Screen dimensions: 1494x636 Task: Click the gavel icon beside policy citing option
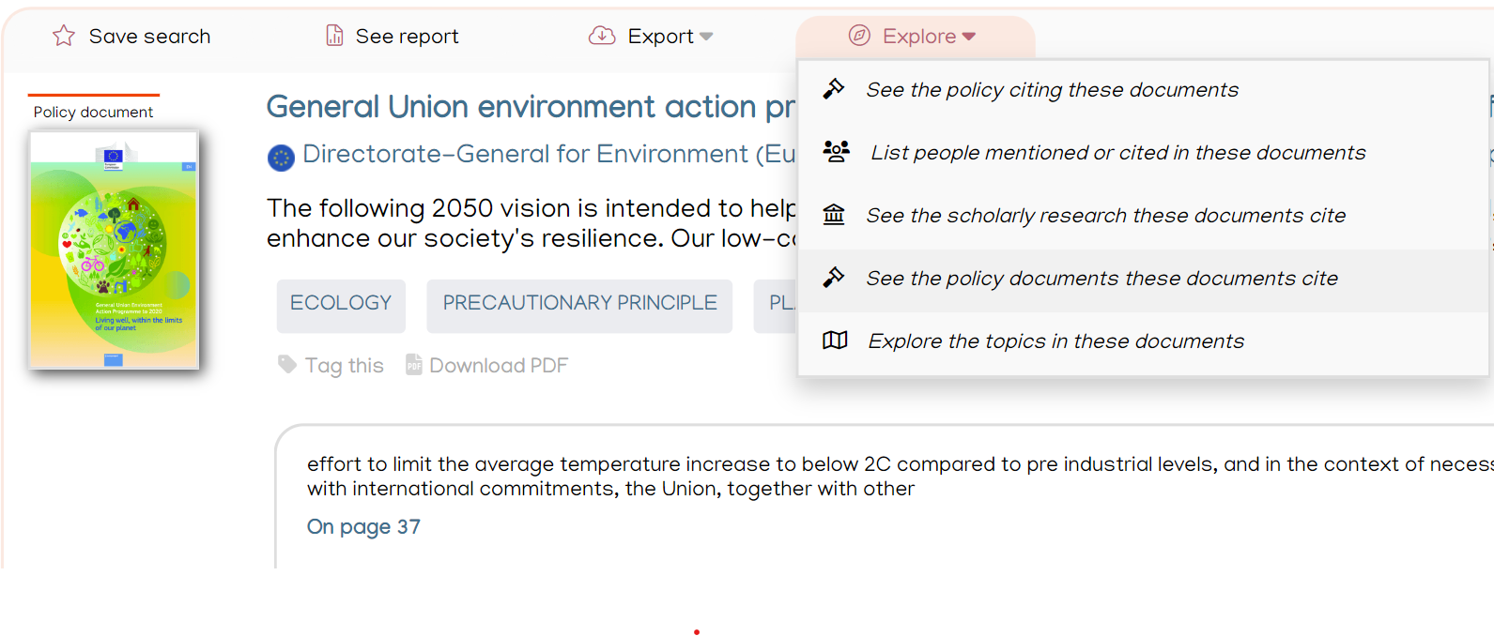pos(835,87)
